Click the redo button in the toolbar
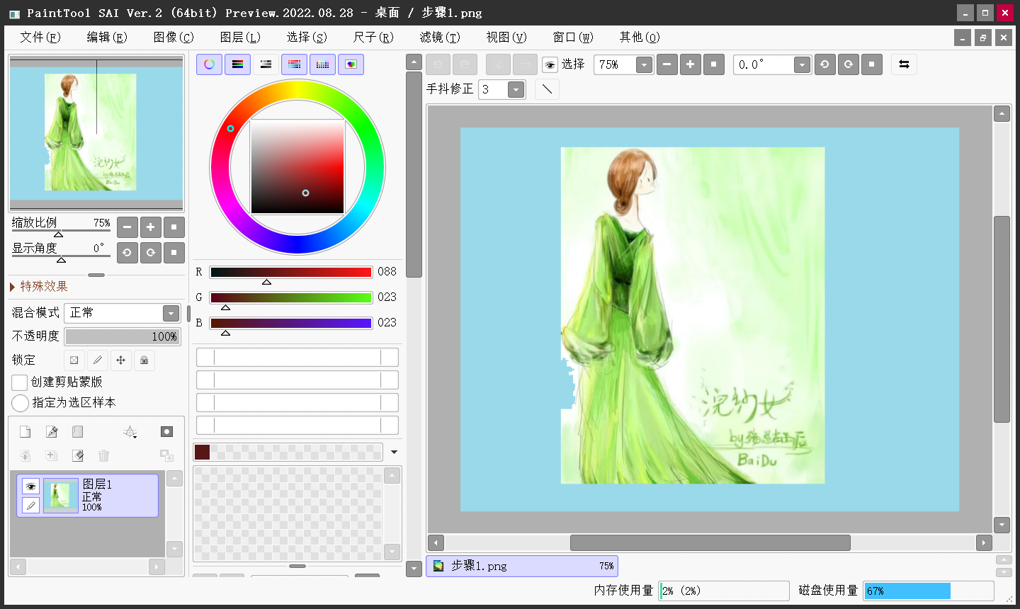Viewport: 1020px width, 609px height. (465, 64)
